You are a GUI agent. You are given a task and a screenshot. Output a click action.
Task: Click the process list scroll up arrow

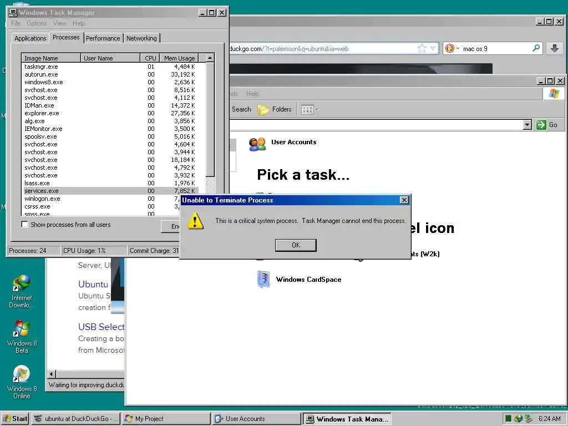[x=210, y=58]
